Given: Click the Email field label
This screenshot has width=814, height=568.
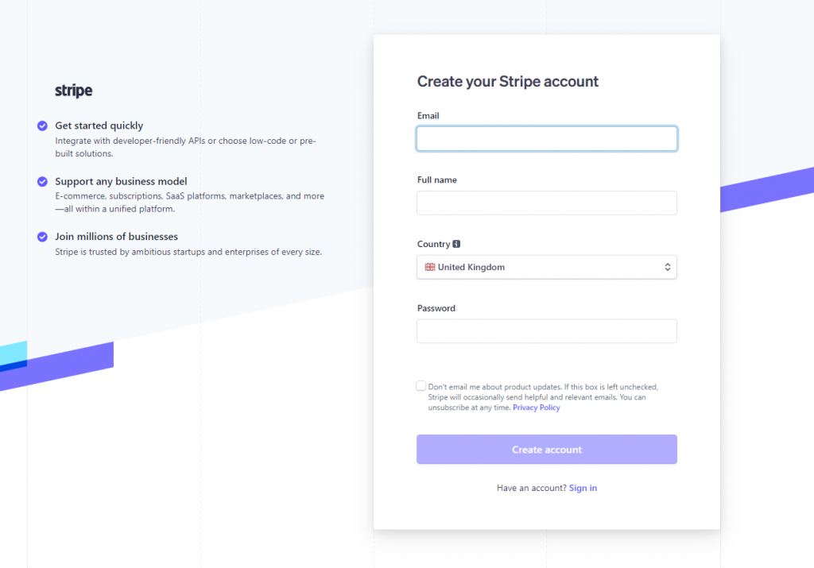Looking at the screenshot, I should 428,116.
